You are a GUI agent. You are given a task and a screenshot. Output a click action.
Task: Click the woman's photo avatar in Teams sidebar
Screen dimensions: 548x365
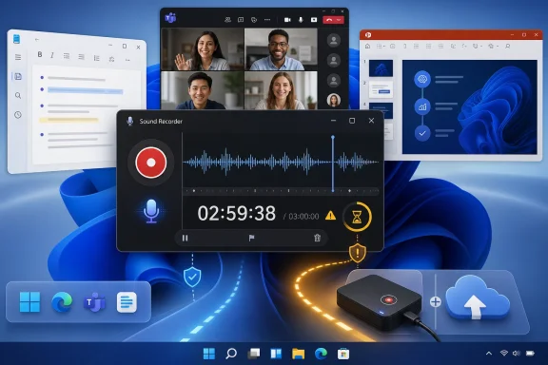[x=334, y=100]
